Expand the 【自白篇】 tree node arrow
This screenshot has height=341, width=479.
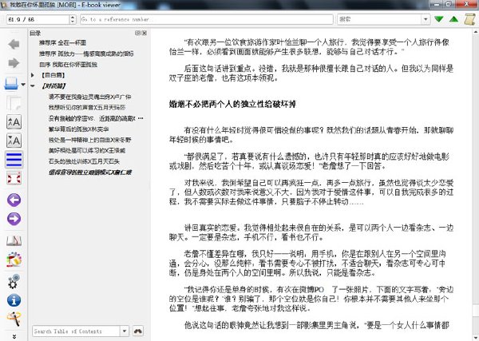coord(33,75)
